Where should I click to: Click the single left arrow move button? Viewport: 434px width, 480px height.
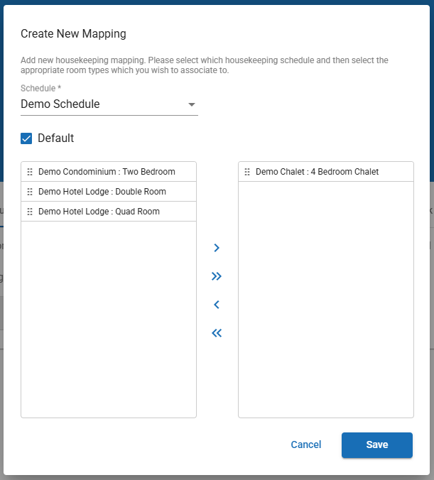point(217,305)
